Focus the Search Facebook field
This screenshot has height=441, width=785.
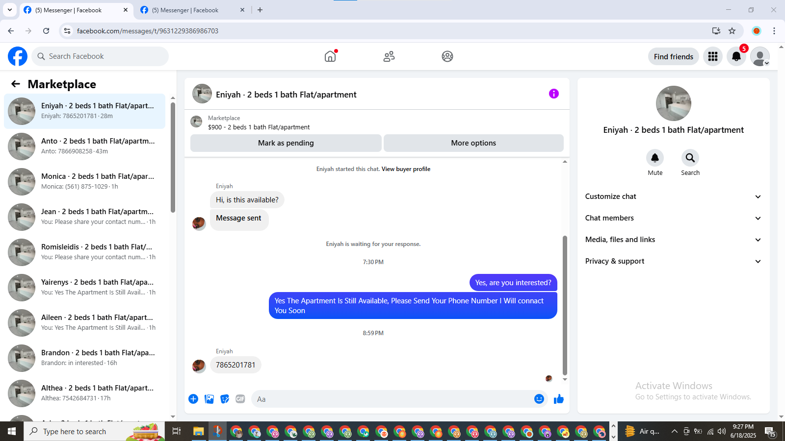click(100, 56)
